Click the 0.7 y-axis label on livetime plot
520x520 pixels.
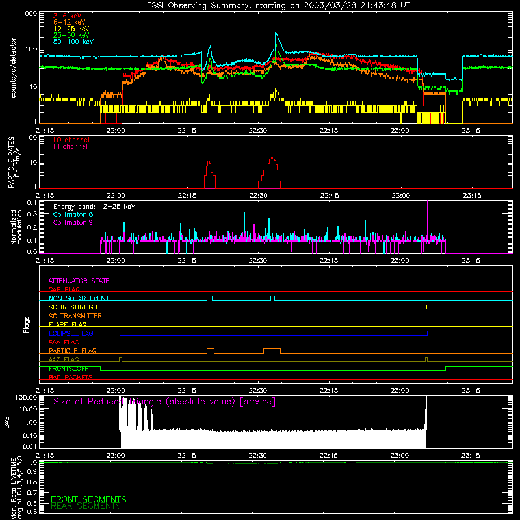tap(32, 493)
